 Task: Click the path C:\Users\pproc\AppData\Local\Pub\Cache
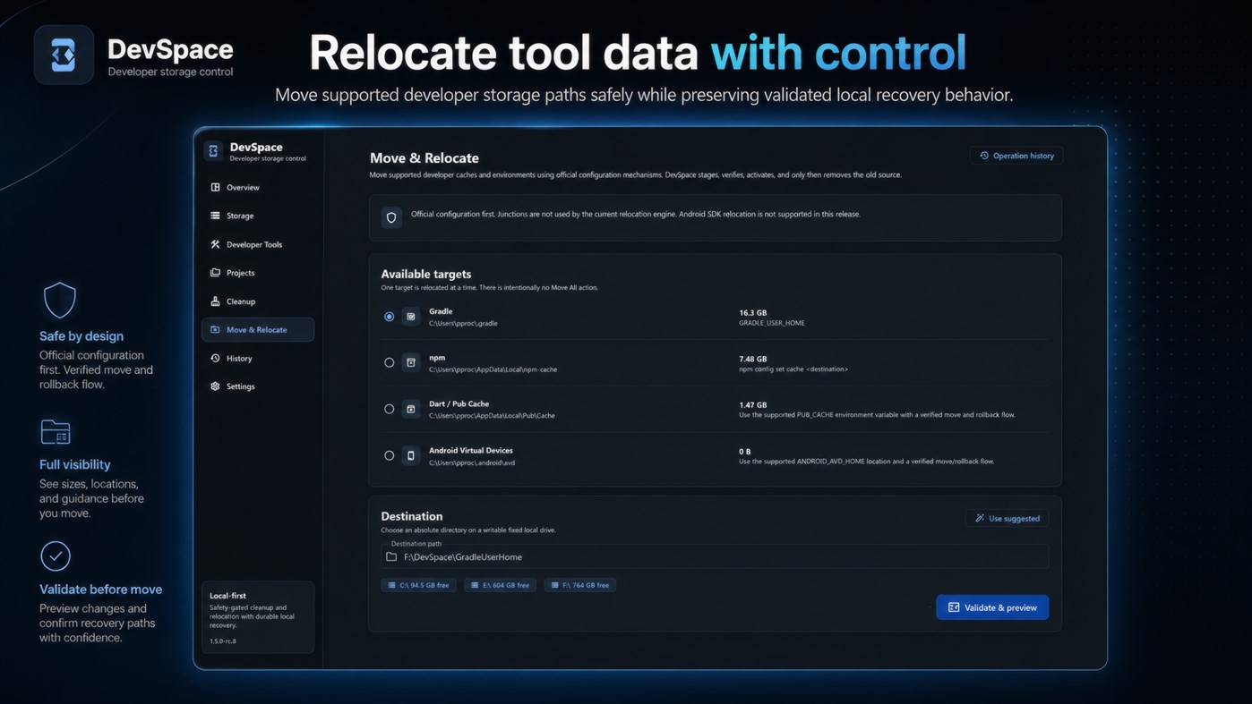[x=492, y=415]
